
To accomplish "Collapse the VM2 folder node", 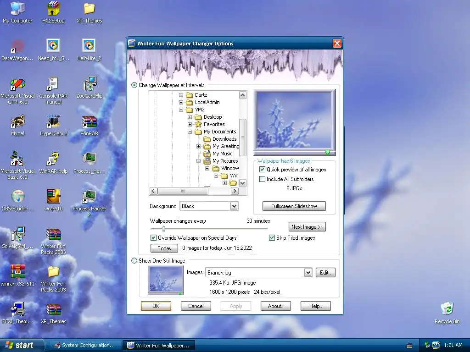I will (x=181, y=110).
